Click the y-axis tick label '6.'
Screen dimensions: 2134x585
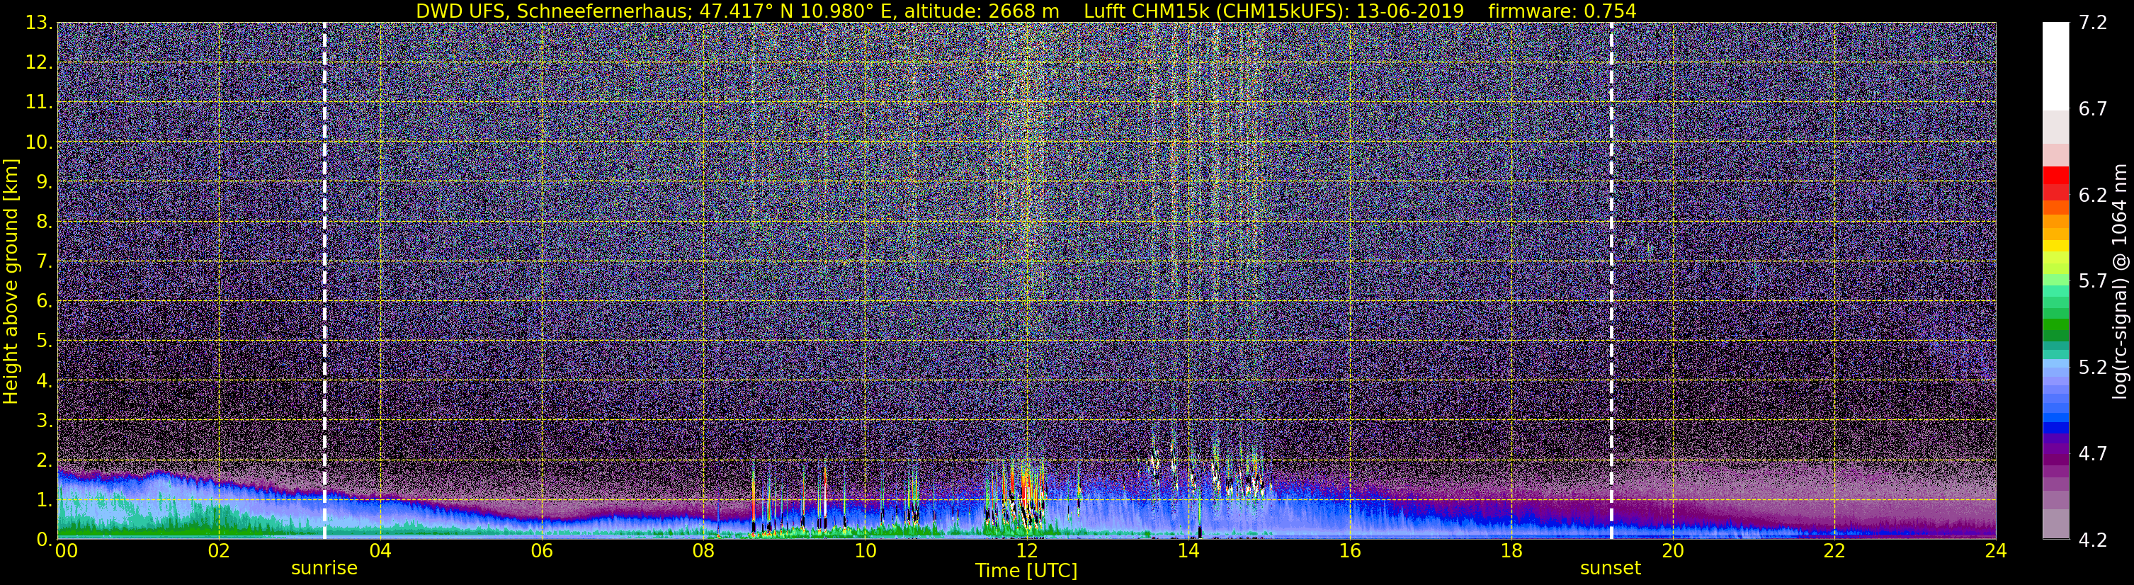(45, 301)
